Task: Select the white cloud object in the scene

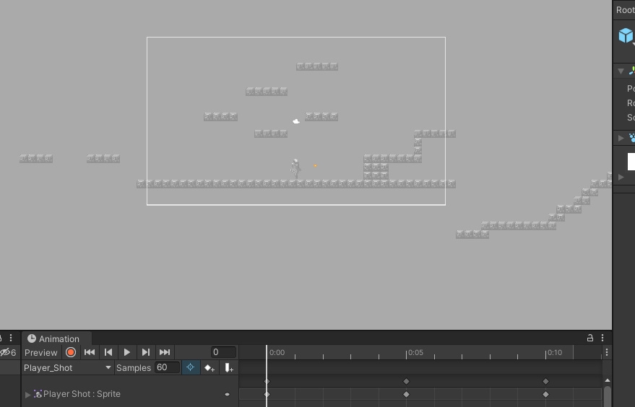Action: pos(296,121)
